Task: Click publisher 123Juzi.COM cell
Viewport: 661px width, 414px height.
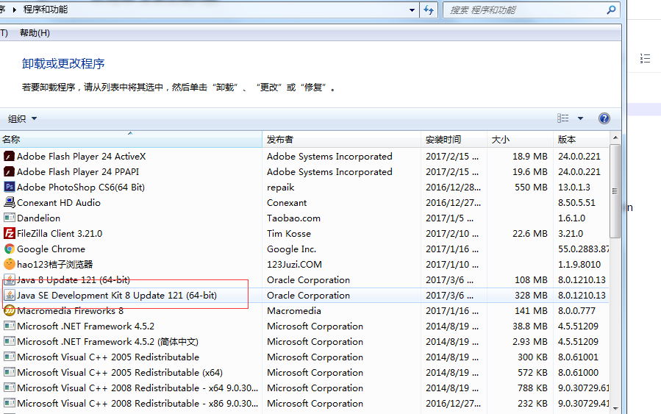Action: pos(294,265)
